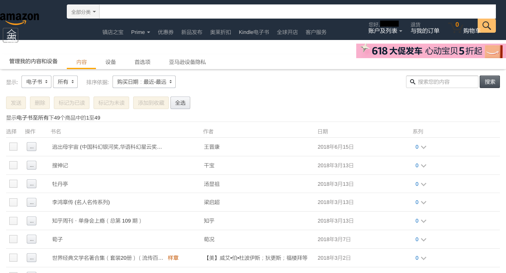Check the box for 知乎周刊 row
506x273 pixels.
coord(13,221)
